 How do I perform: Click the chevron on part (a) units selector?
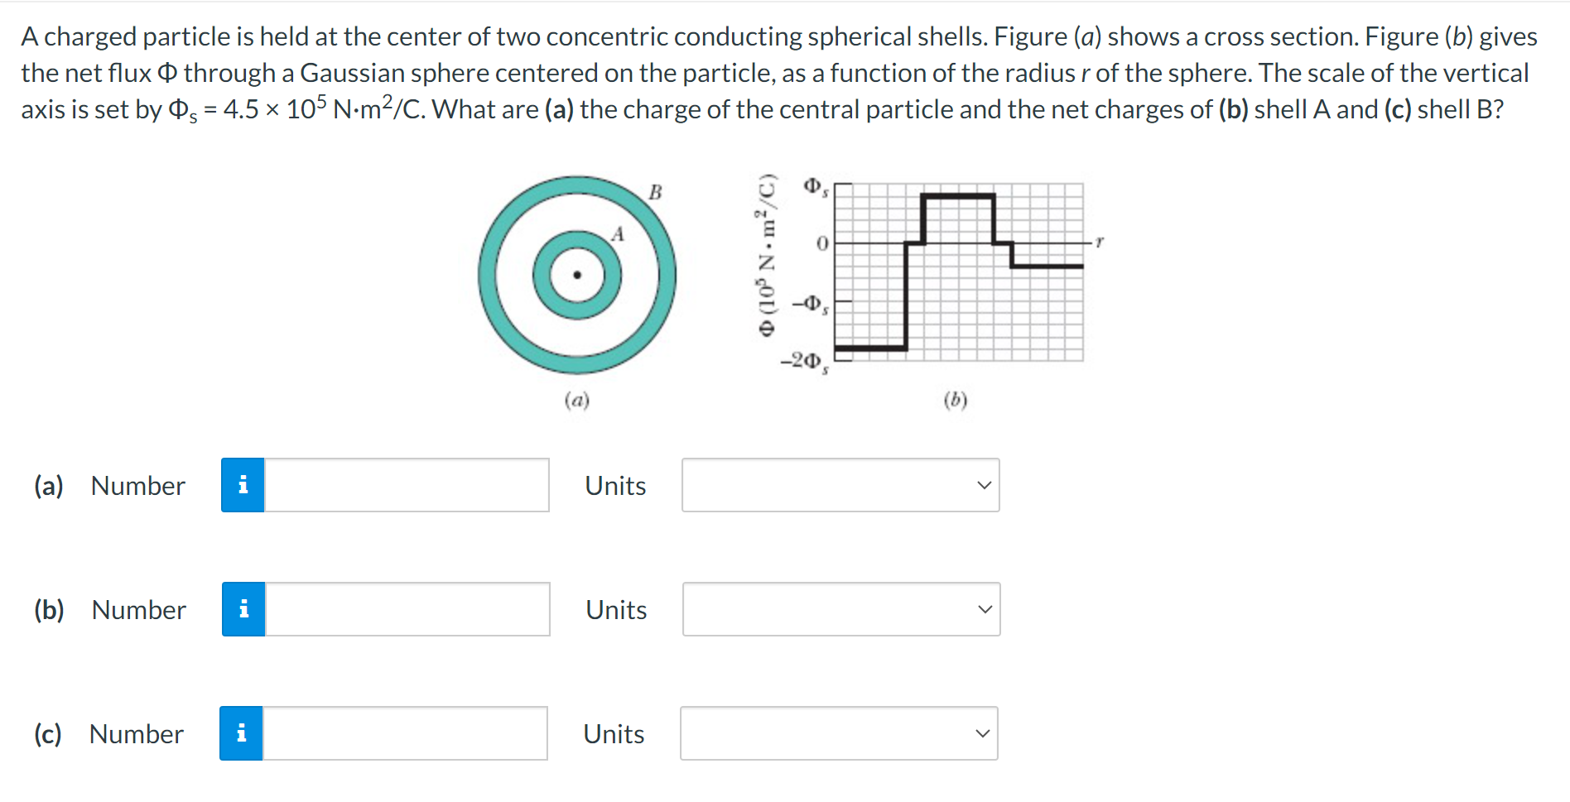(983, 486)
